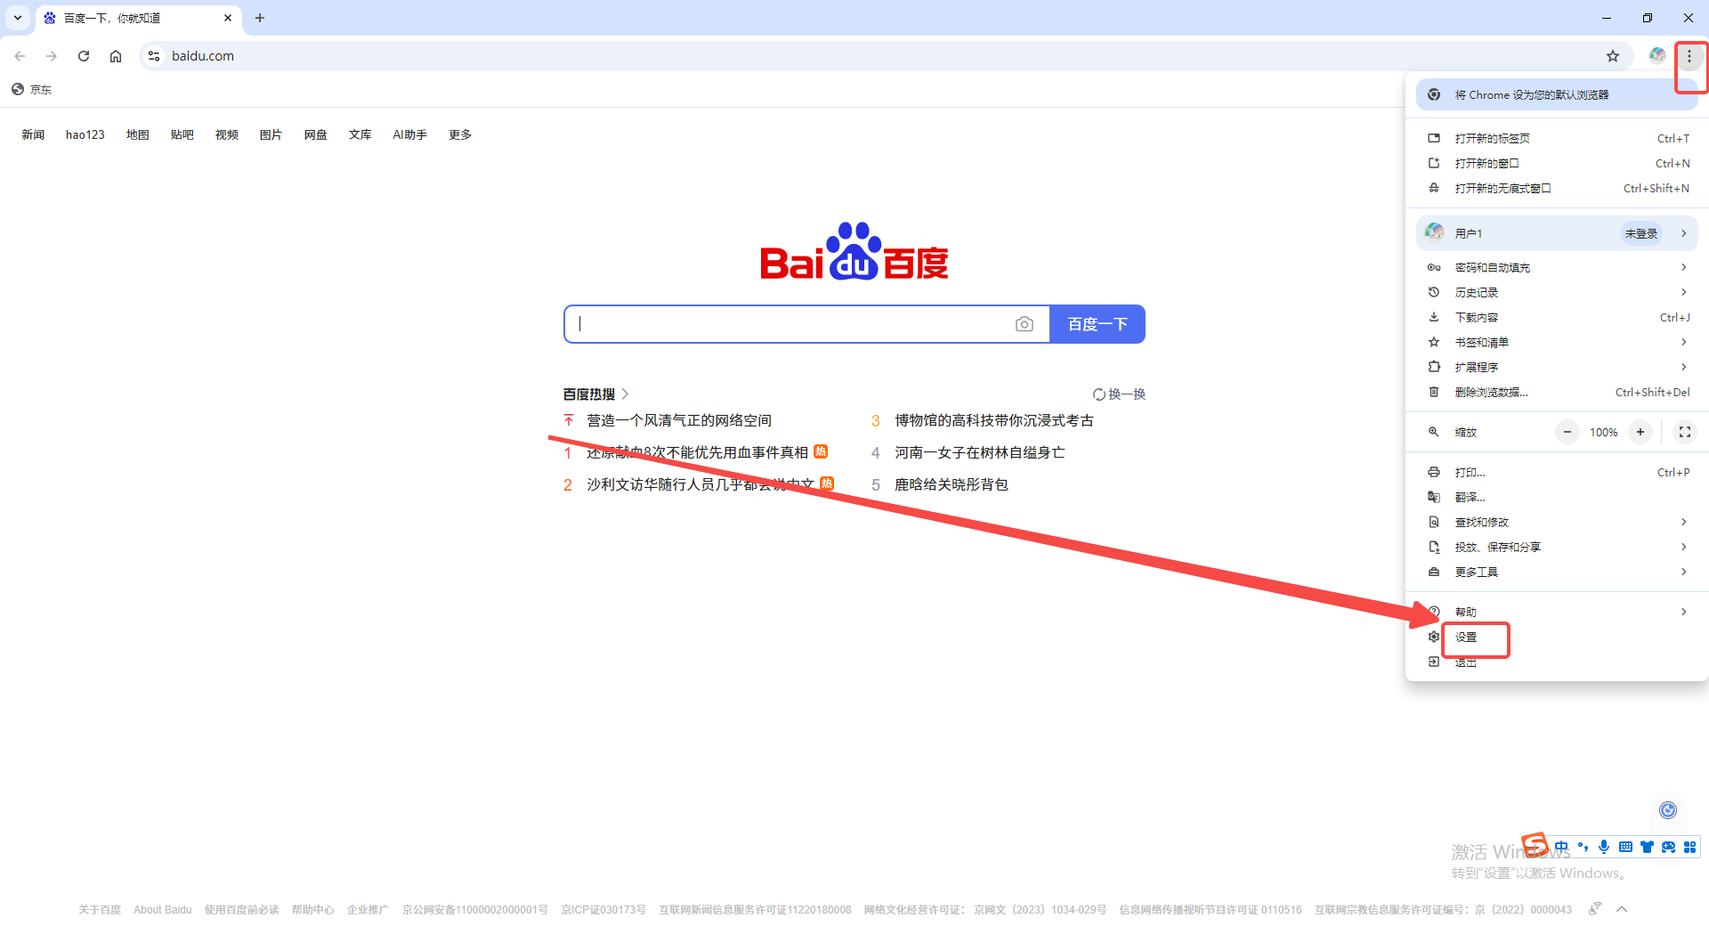Click the back navigation arrow
Image resolution: width=1709 pixels, height=926 pixels.
pyautogui.click(x=20, y=56)
